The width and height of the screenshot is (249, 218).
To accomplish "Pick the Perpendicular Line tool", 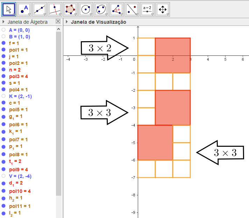I will pyautogui.click(x=55, y=9).
